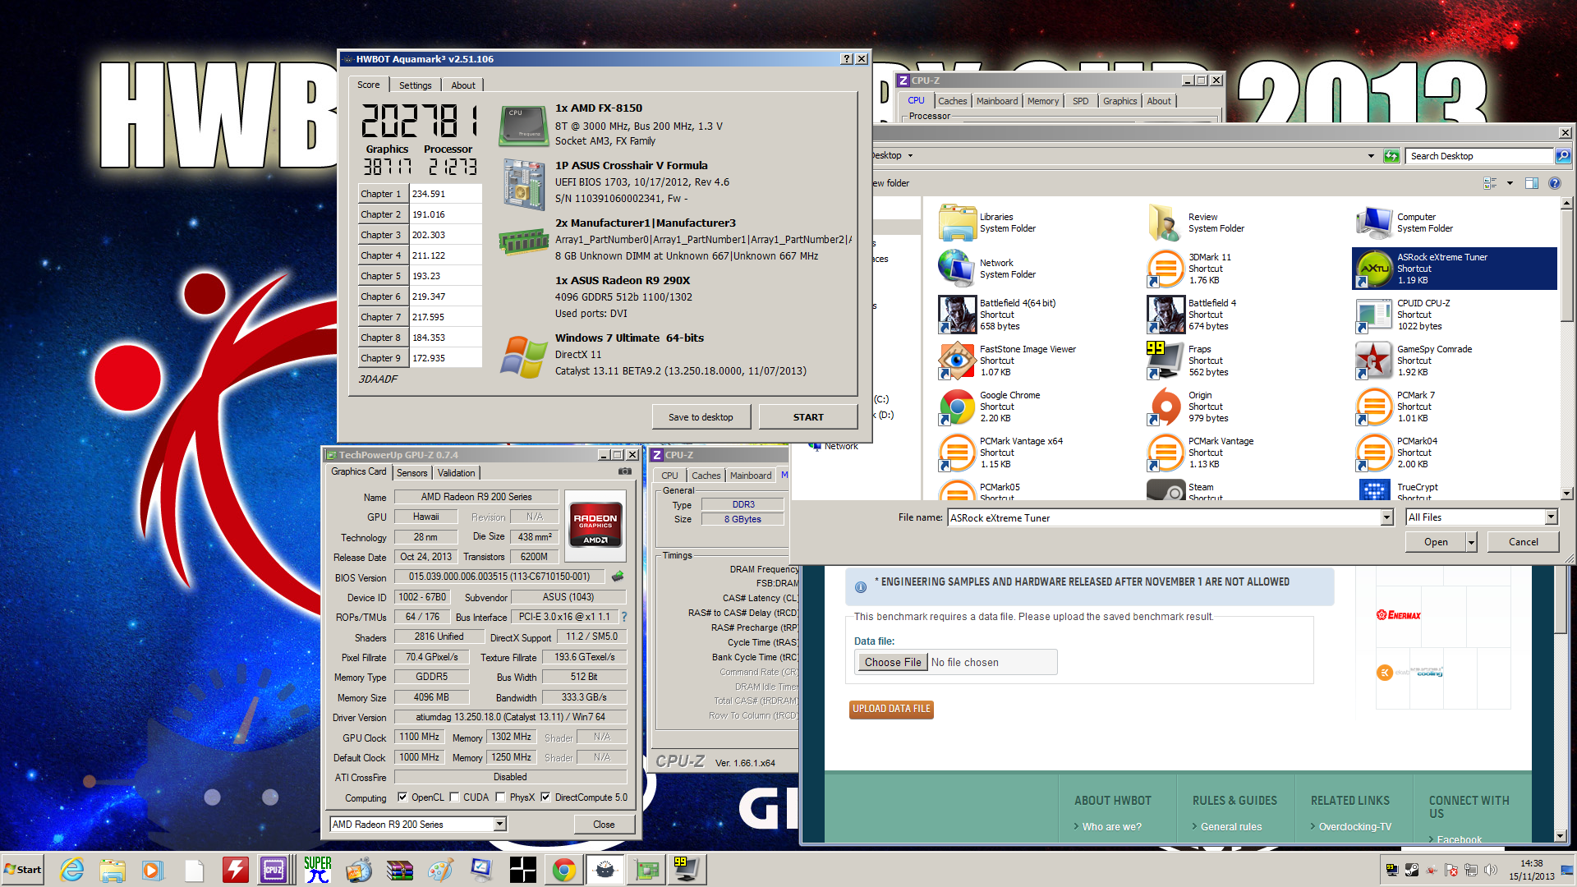This screenshot has width=1577, height=887.
Task: Click Desktop breadcrumb arrow in address bar
Action: [x=910, y=156]
